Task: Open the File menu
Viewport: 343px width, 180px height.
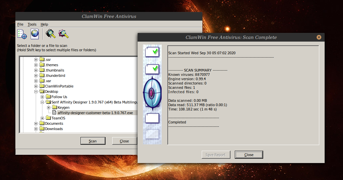Action: click(x=20, y=24)
